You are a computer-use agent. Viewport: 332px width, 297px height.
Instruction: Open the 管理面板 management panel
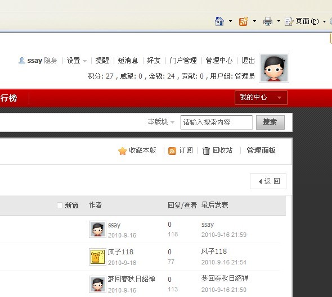pyautogui.click(x=261, y=150)
